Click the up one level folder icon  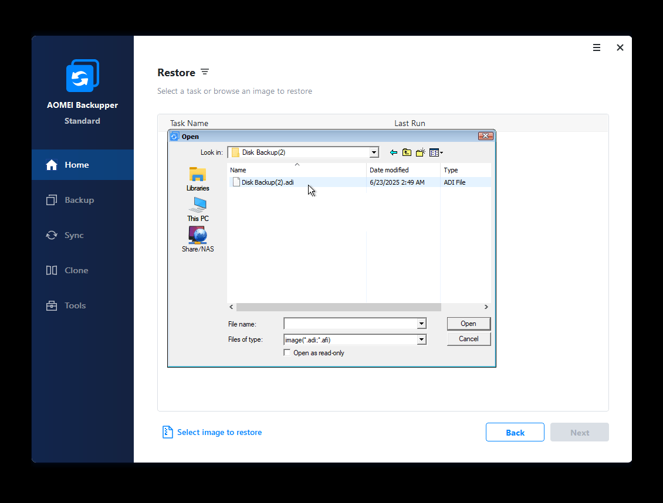[407, 152]
